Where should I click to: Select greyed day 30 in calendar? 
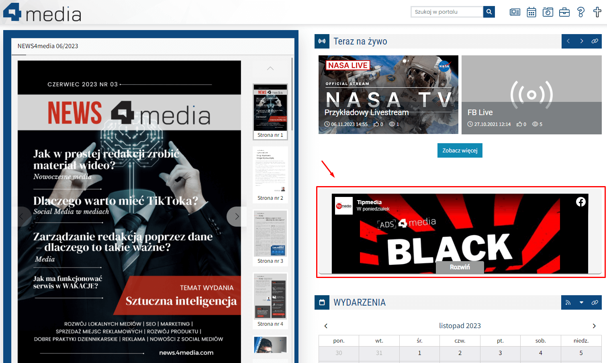pyautogui.click(x=339, y=353)
